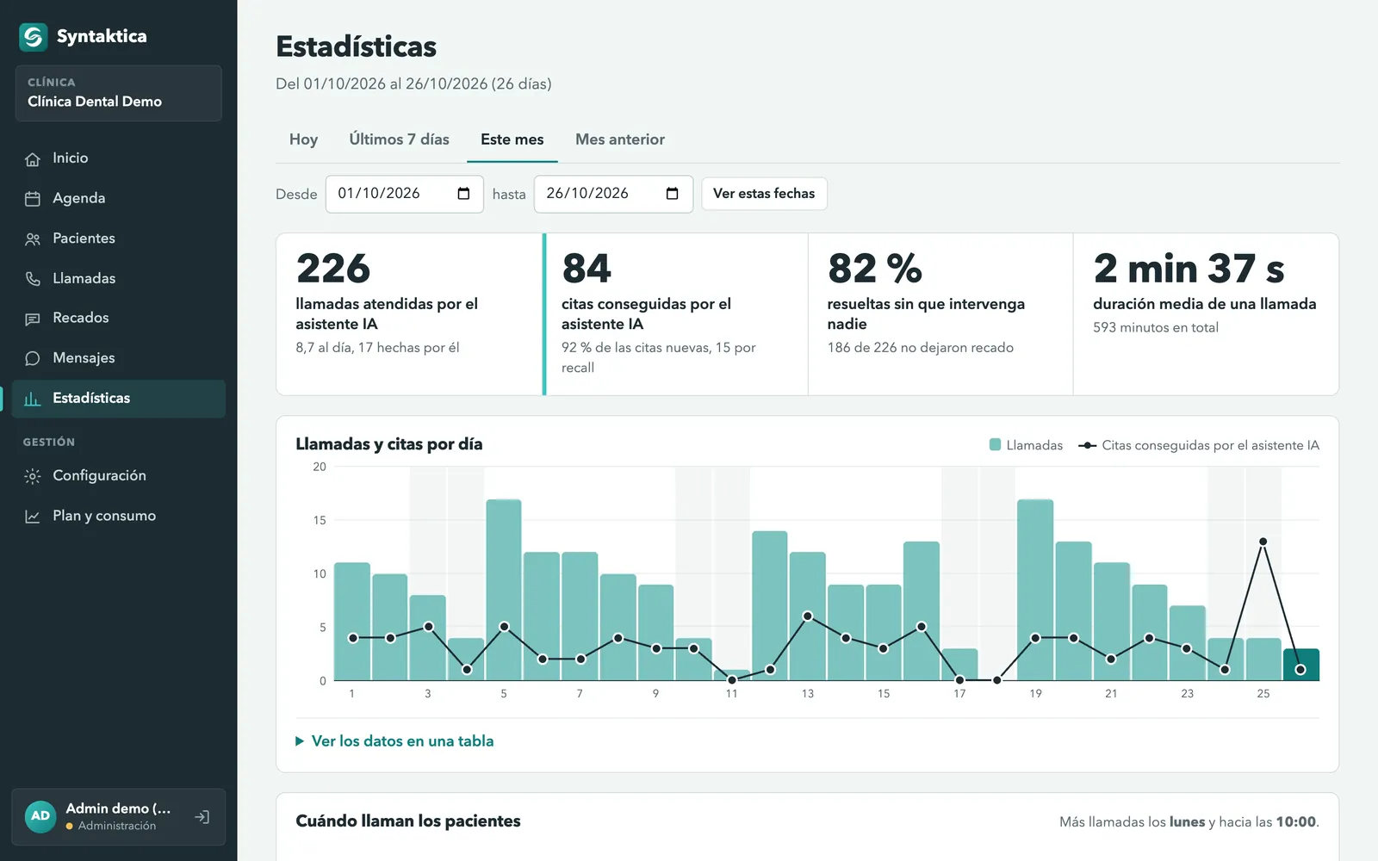Open the hasta date picker calendar
1378x861 pixels.
[673, 194]
